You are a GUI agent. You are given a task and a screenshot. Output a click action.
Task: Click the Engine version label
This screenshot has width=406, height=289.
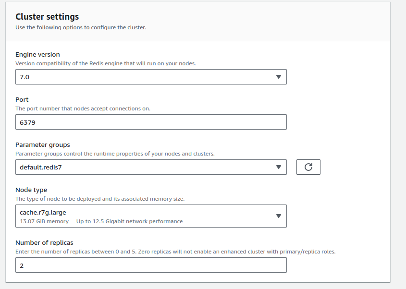pos(37,54)
